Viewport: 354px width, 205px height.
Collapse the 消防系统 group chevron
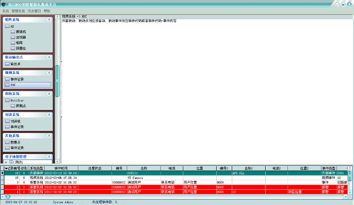(x=49, y=94)
